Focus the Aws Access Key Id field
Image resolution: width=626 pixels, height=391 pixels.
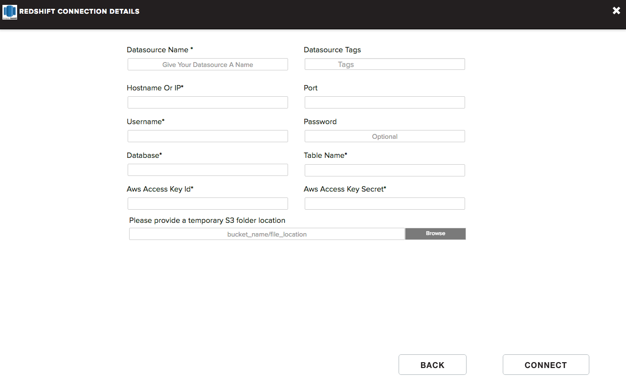click(x=208, y=203)
